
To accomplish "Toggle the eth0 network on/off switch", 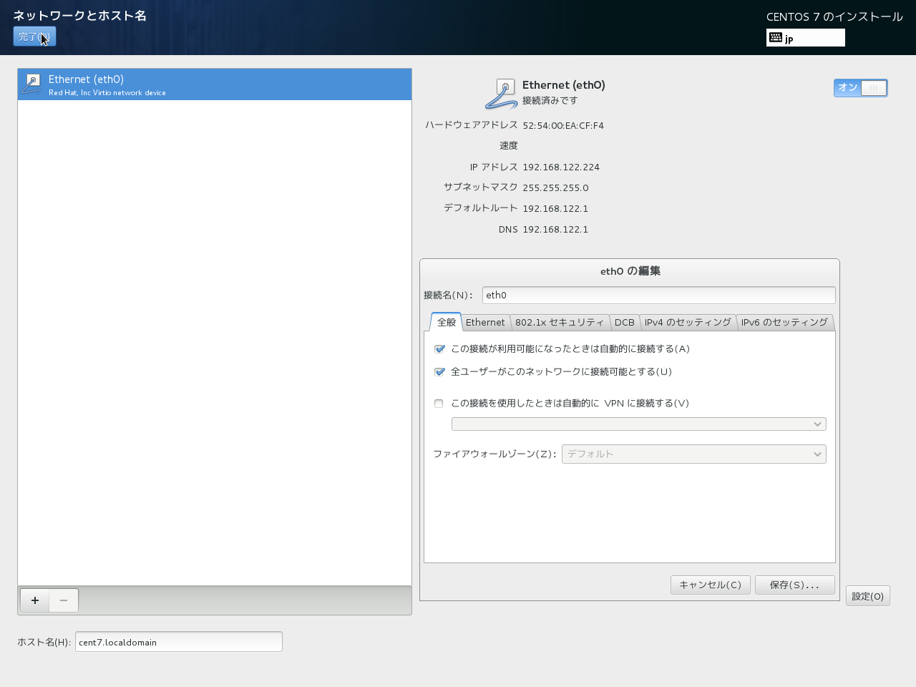I will 860,88.
